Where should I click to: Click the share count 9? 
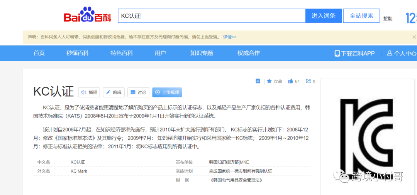tap(314, 82)
